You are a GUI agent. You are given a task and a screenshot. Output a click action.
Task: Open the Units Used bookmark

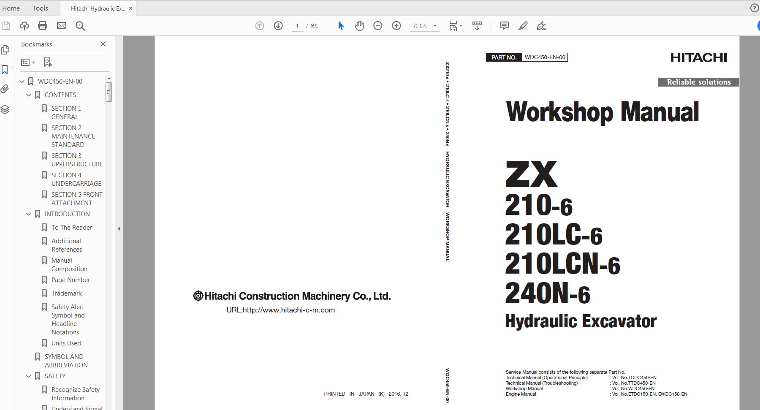[66, 343]
